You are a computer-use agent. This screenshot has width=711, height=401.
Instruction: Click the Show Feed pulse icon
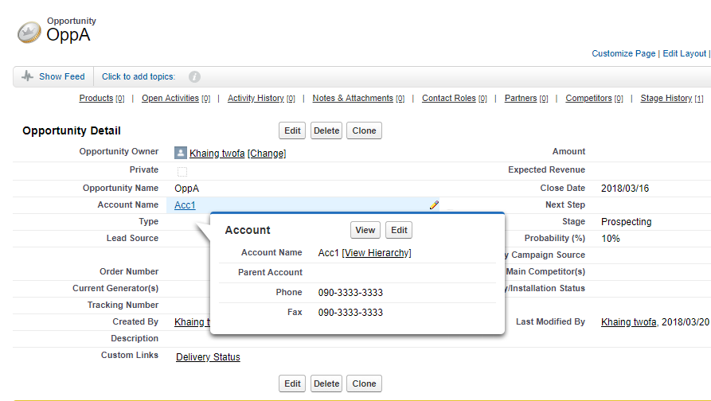tap(29, 76)
